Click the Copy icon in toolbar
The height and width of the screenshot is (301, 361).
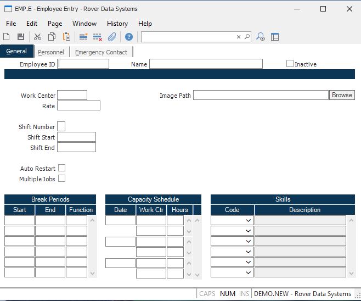pos(52,37)
